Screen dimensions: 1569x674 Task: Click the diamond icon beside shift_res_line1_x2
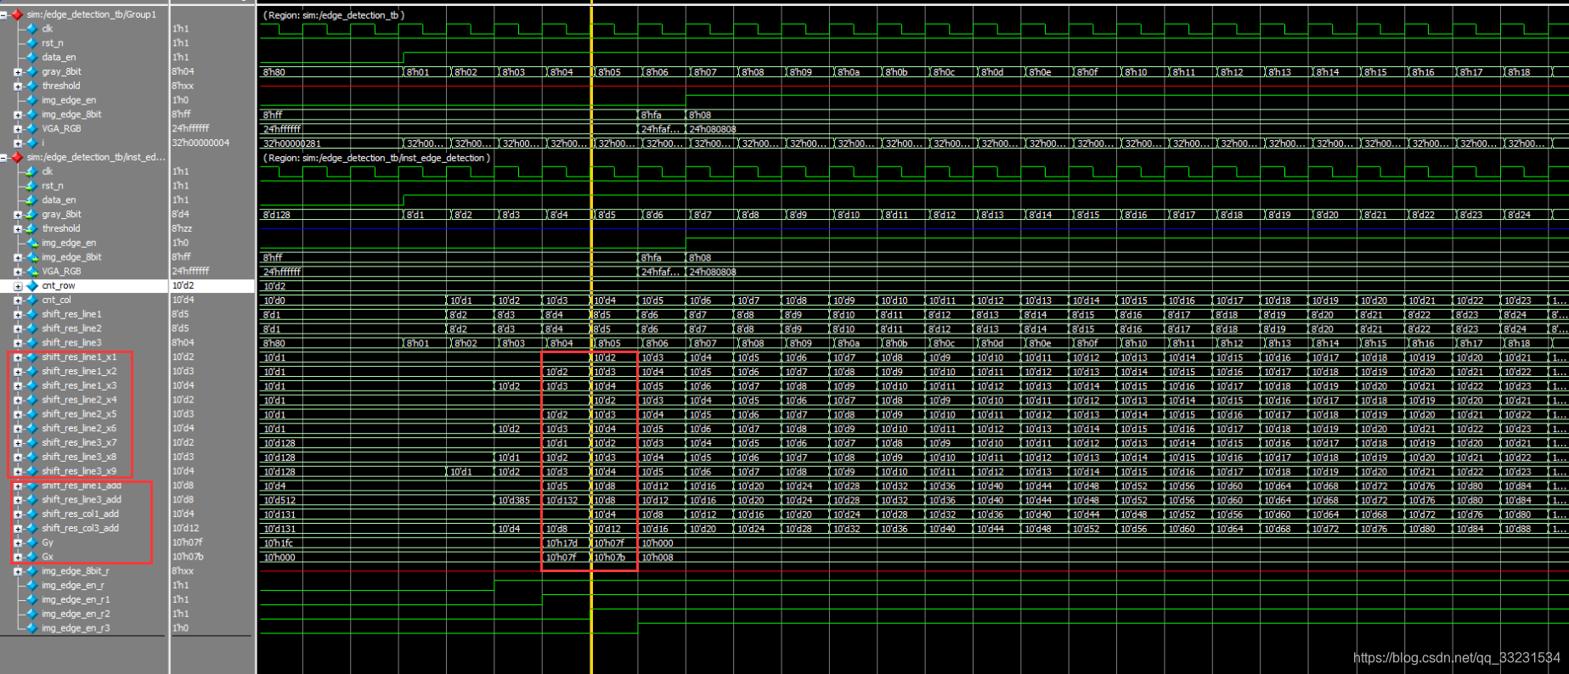point(32,371)
